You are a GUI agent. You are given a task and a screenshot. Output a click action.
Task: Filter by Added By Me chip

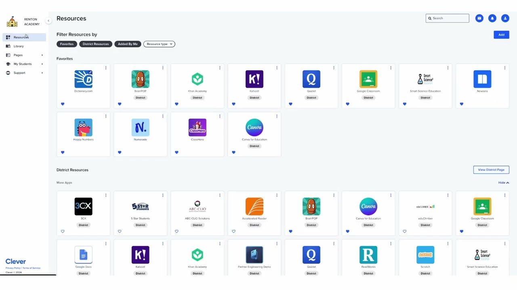pyautogui.click(x=128, y=44)
